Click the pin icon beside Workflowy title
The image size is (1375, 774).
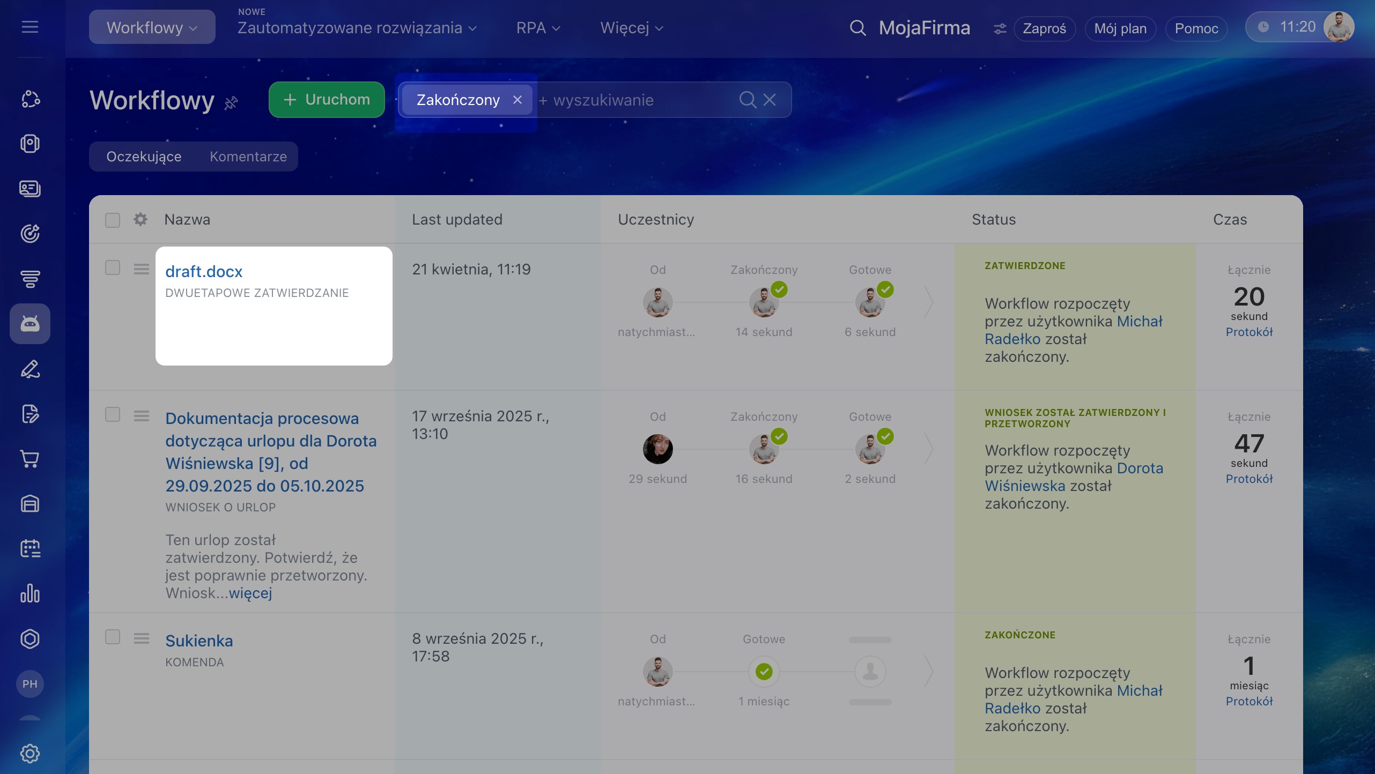click(231, 102)
